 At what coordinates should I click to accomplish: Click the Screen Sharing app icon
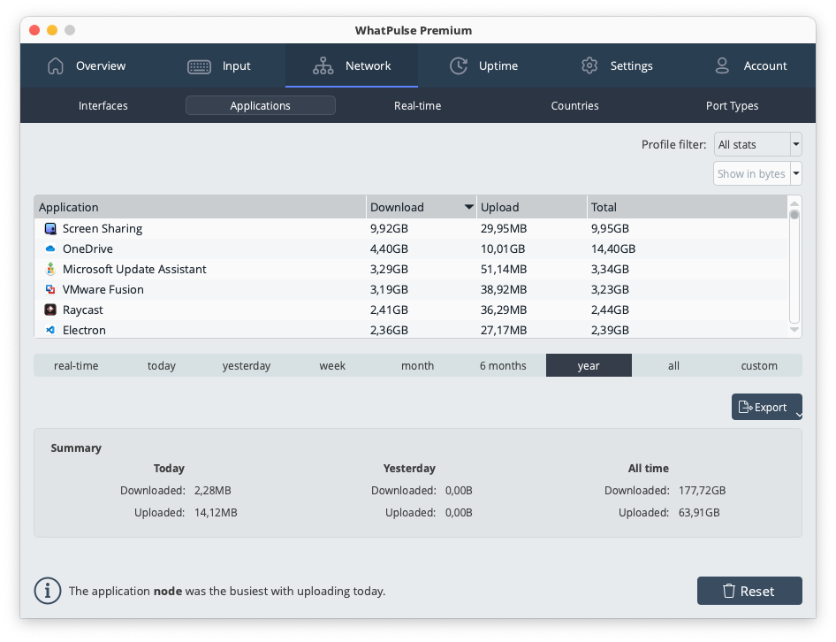[50, 229]
